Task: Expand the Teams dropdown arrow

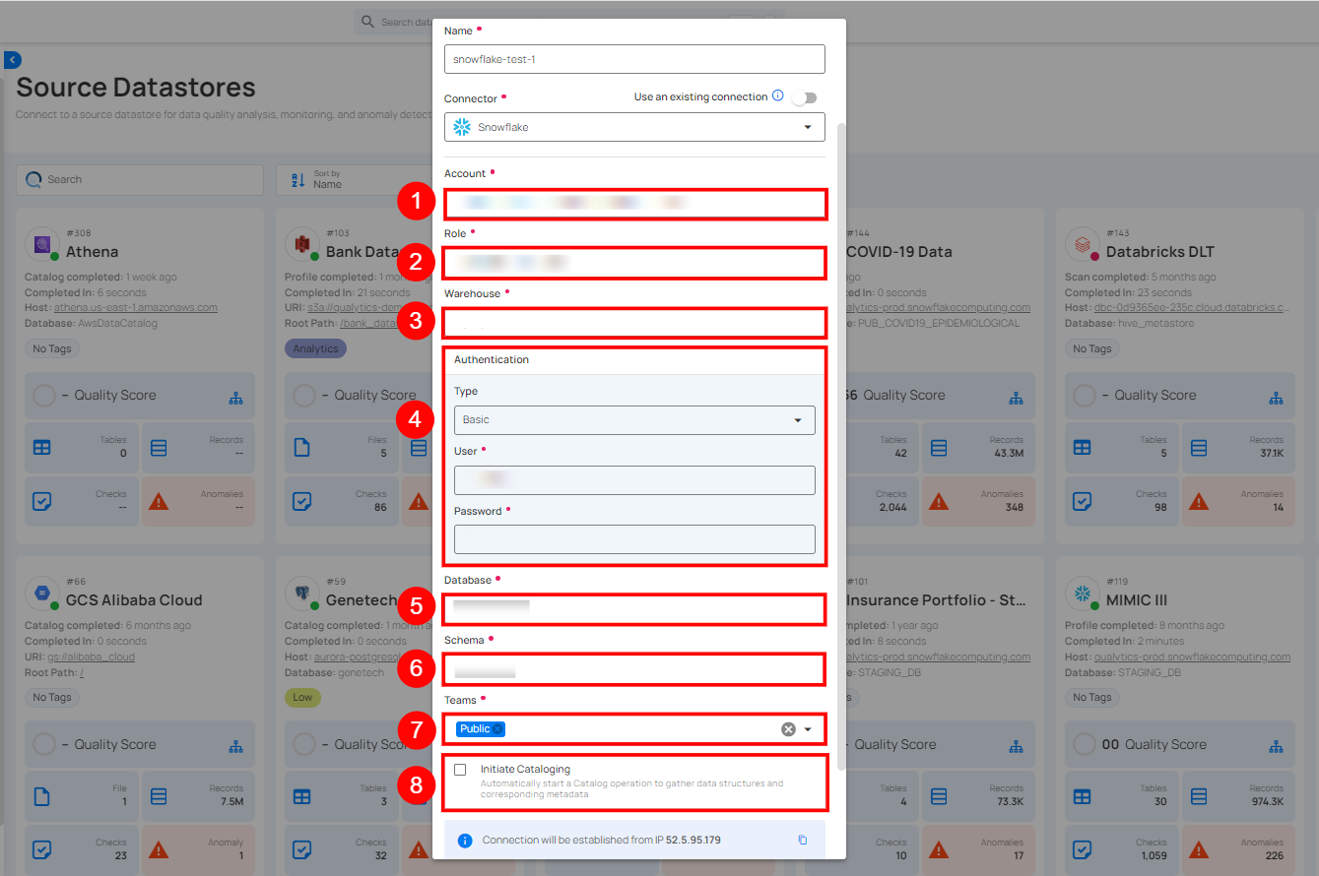Action: click(808, 729)
